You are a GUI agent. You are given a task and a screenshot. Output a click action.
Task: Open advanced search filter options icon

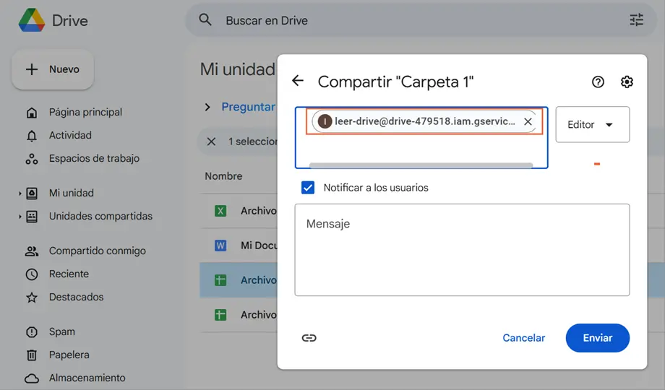(636, 20)
